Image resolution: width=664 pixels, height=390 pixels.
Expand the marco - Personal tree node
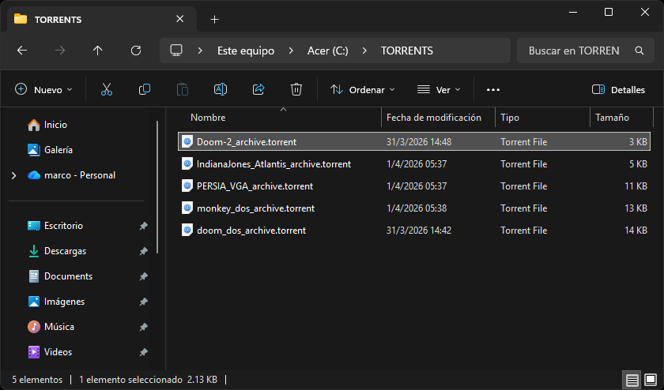click(x=14, y=175)
